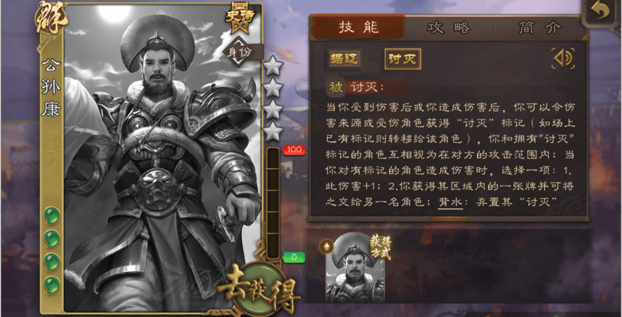Click the back arrow icon

click(x=600, y=12)
